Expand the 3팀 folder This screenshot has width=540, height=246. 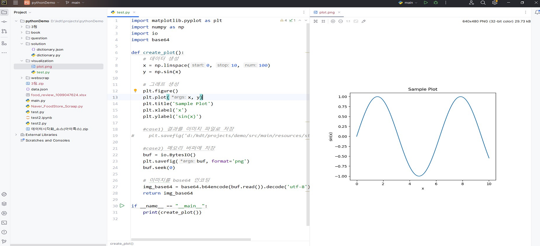pos(22,27)
